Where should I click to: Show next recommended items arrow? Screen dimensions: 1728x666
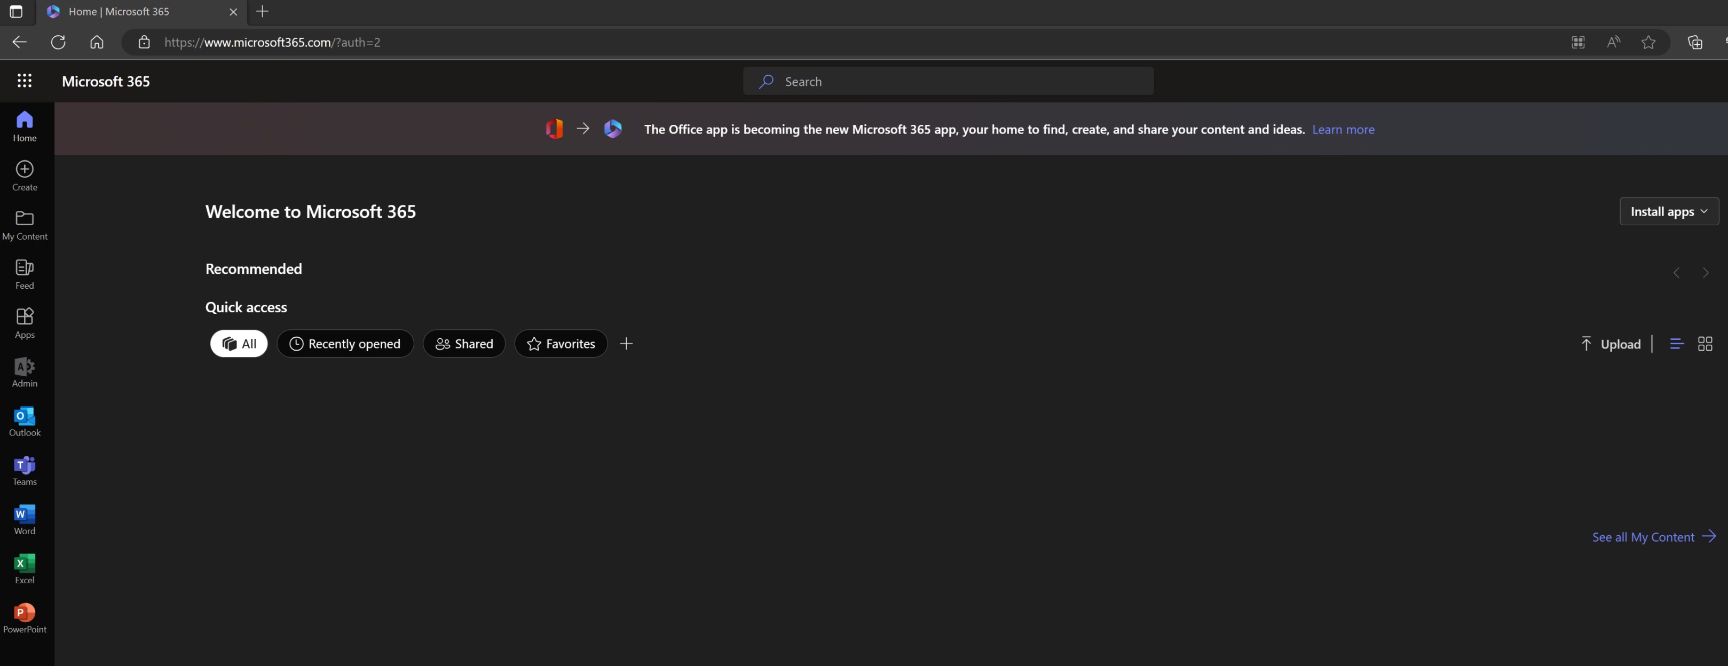(x=1705, y=273)
